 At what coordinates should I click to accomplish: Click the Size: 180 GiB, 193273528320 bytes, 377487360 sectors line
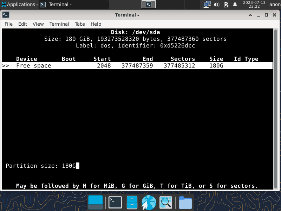(x=135, y=39)
